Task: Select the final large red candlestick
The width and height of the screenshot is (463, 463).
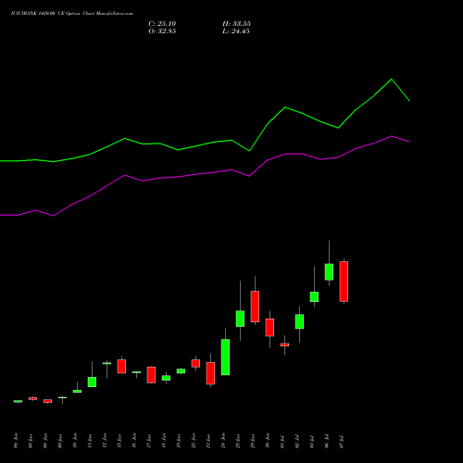Action: pyautogui.click(x=344, y=282)
